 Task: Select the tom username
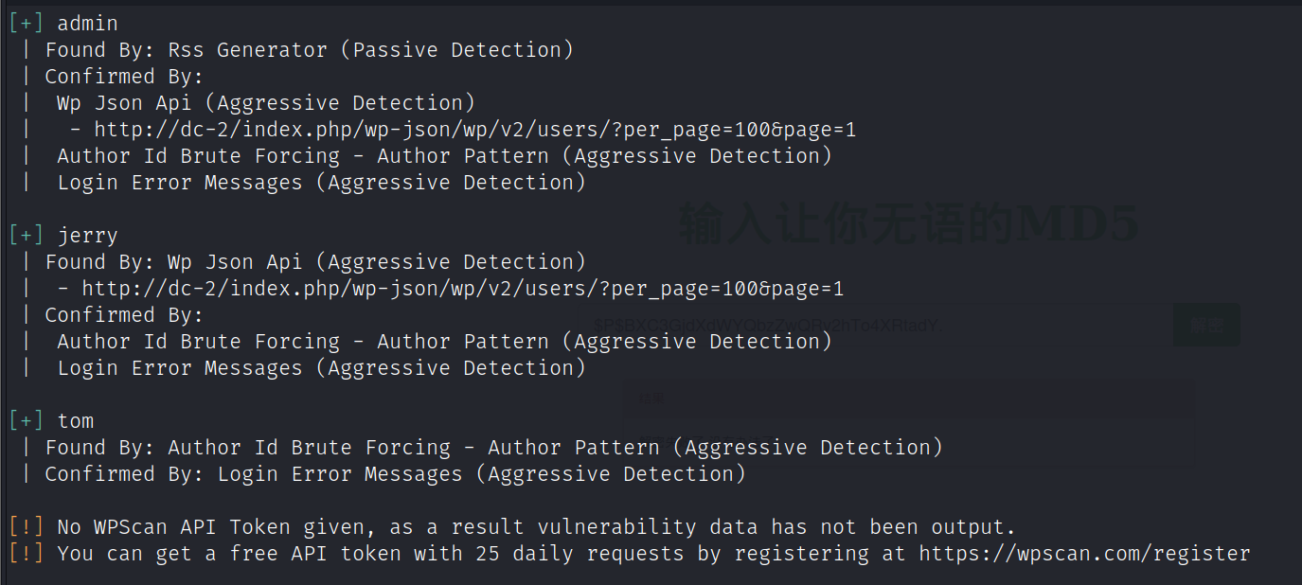(x=76, y=421)
